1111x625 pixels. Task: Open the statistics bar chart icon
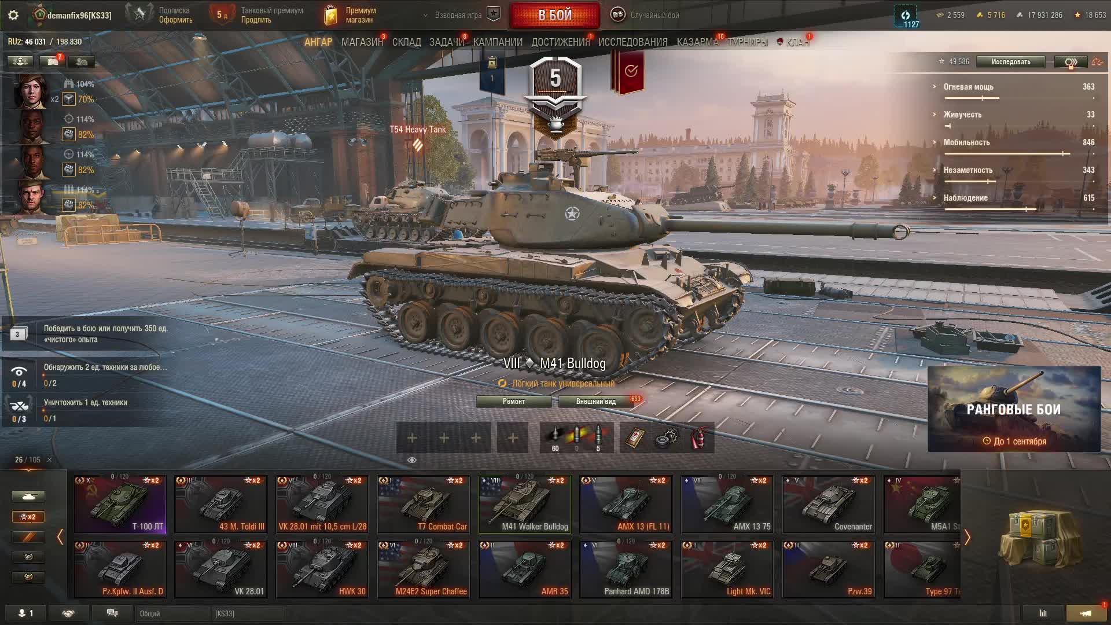(x=1043, y=613)
